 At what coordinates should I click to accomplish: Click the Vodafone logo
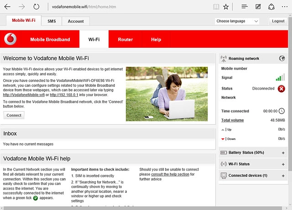coord(10,40)
